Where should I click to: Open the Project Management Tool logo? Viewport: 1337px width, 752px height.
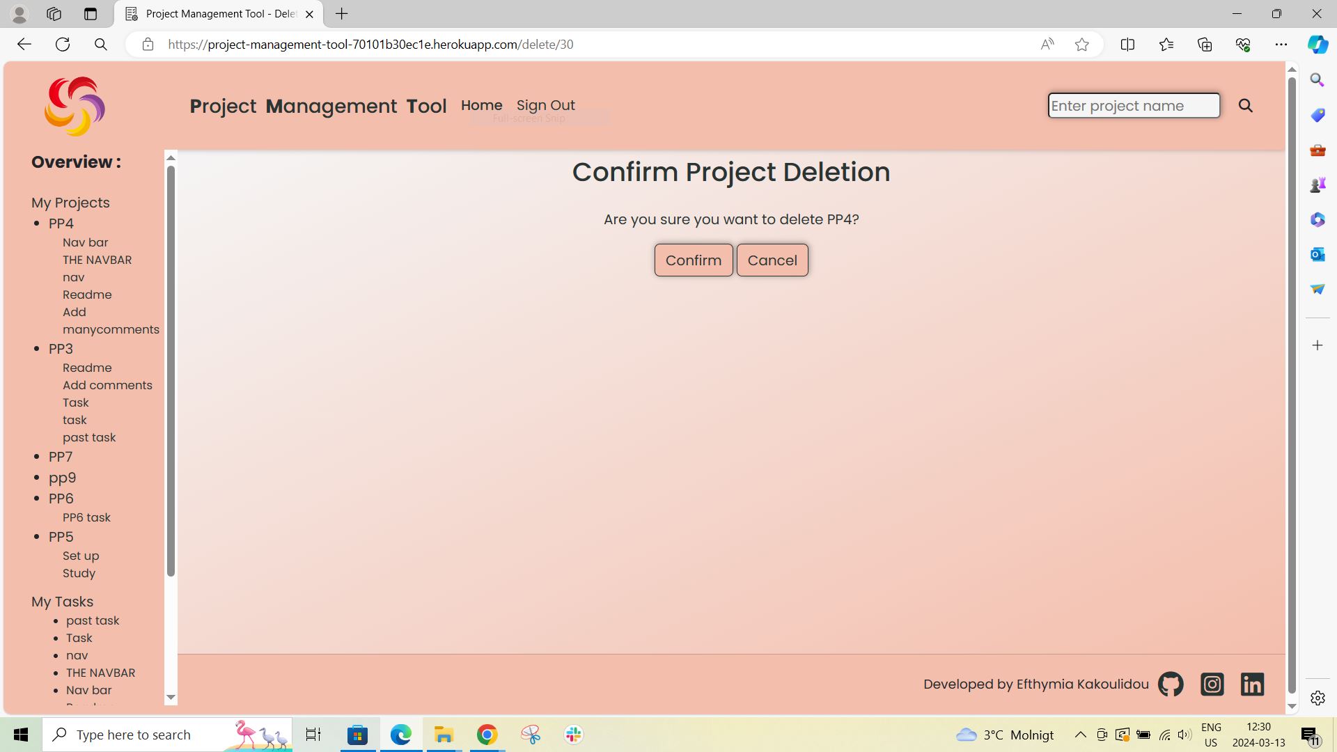pos(75,106)
